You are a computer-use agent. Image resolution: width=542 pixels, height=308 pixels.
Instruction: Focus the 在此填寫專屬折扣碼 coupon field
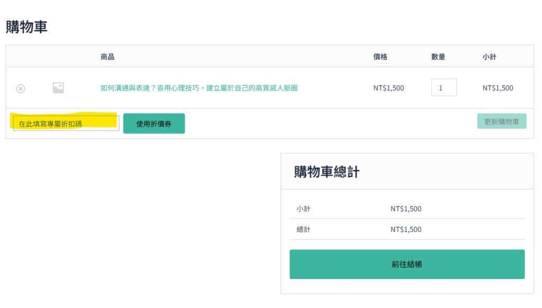coord(66,124)
